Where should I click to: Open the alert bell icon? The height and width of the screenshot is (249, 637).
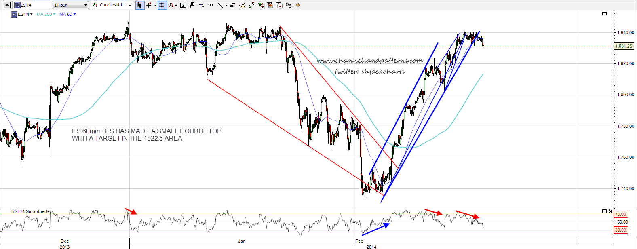[298, 5]
